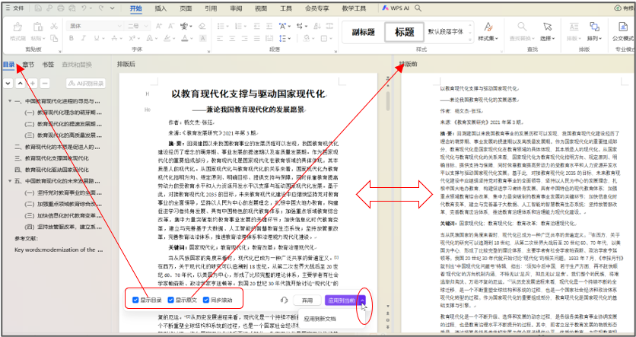Click the headset support icon near 弃用
The image size is (636, 337).
click(x=284, y=300)
